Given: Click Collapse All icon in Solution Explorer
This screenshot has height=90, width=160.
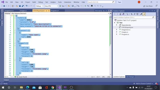Looking at the screenshot, I should pyautogui.click(x=134, y=14).
